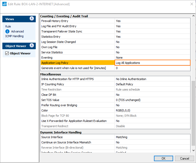196x163 pixels.
Task: Collapse the Views panel chevron
Action: (32, 19)
